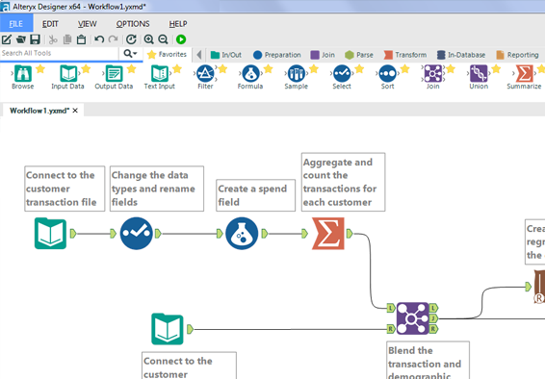Click the New Workflow toolbar icon

pyautogui.click(x=6, y=39)
